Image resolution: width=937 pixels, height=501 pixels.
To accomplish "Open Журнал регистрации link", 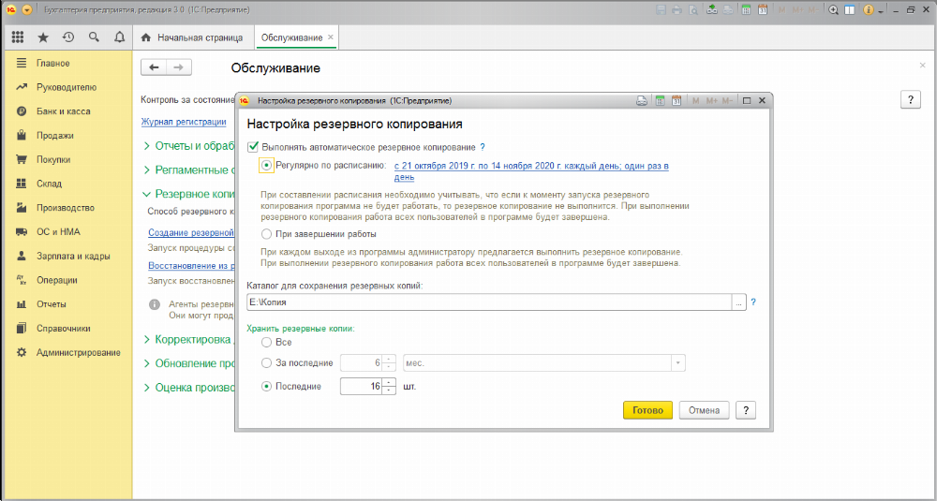I will tap(184, 122).
